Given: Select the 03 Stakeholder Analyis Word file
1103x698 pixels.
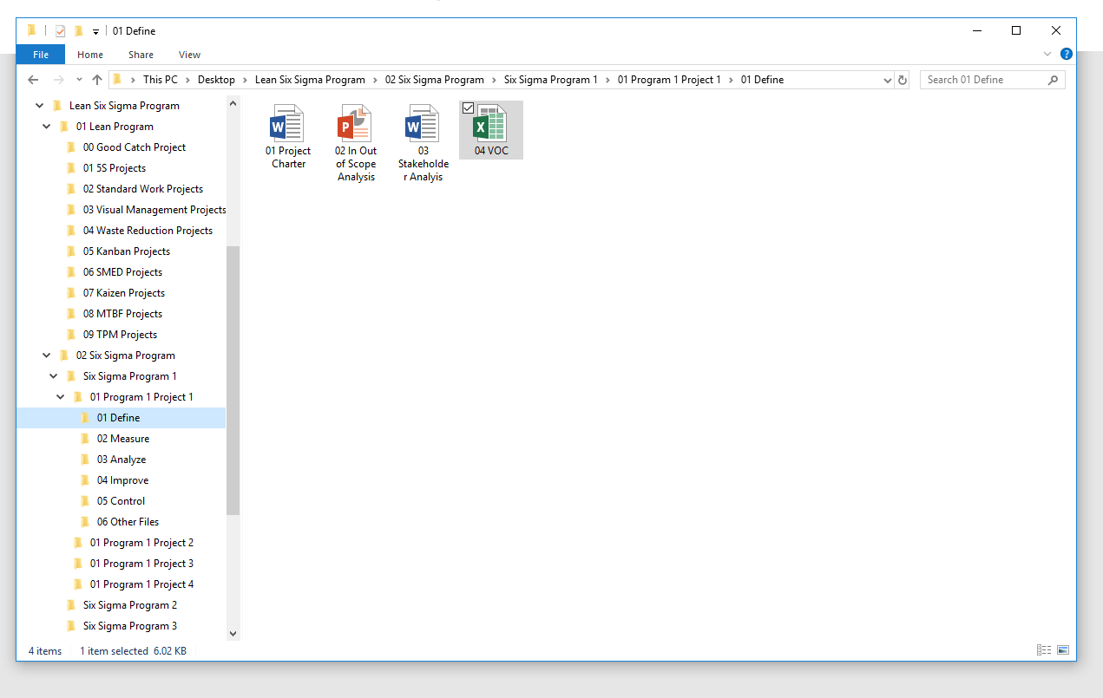Looking at the screenshot, I should pos(423,144).
